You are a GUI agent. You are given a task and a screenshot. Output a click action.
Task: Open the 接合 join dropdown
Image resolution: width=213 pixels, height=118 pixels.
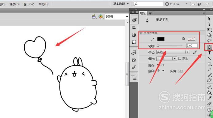pyautogui.click(x=163, y=71)
